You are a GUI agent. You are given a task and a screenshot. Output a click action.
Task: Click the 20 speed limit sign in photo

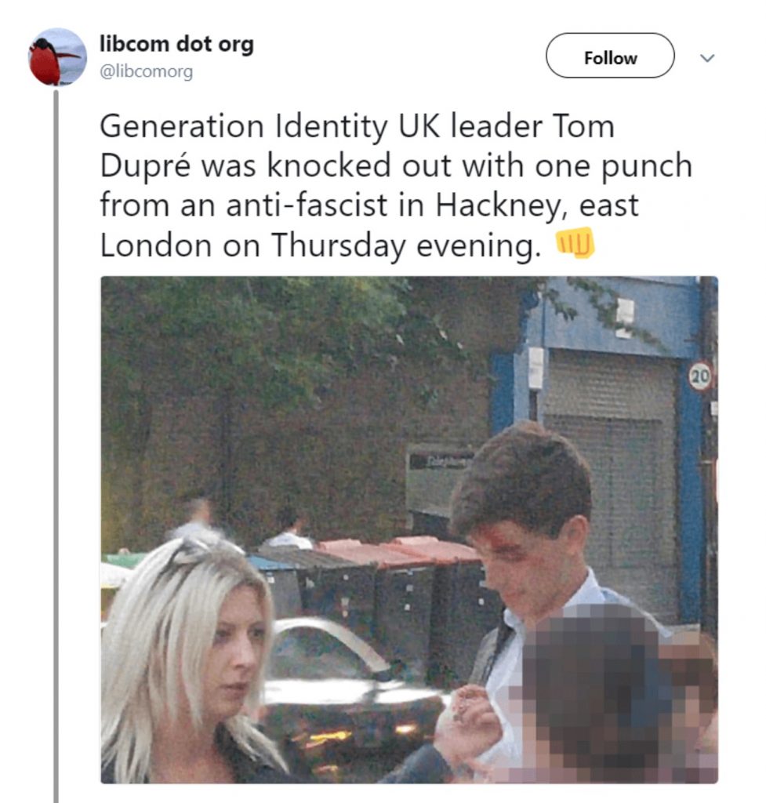700,376
